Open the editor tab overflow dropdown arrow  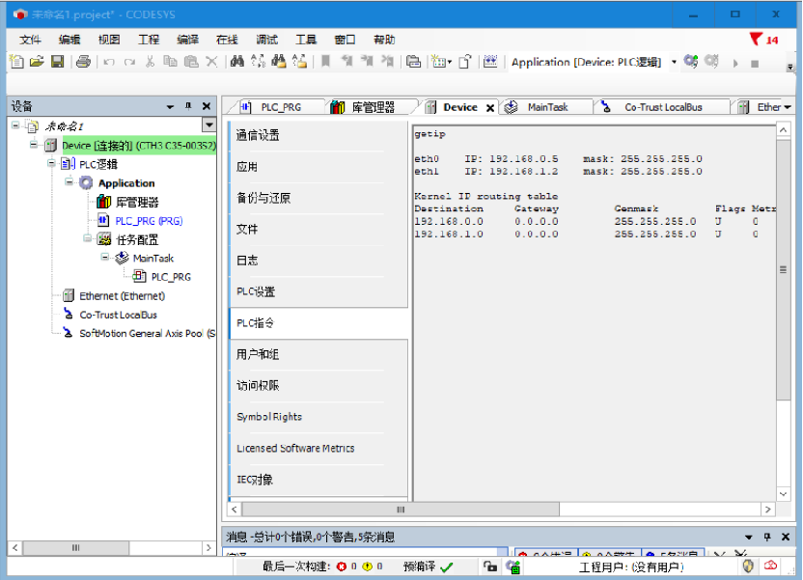tap(788, 107)
